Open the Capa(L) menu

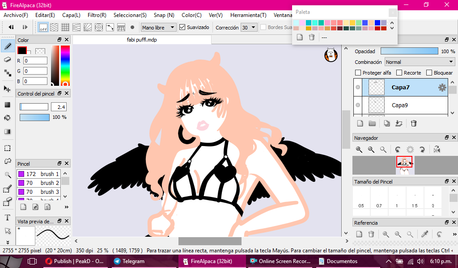click(71, 15)
